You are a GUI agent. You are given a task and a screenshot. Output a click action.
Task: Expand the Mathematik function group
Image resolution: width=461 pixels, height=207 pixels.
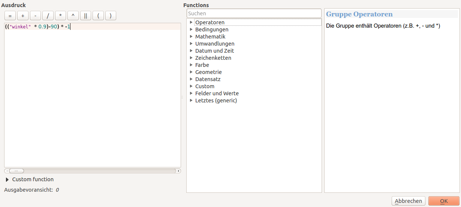[x=191, y=37]
